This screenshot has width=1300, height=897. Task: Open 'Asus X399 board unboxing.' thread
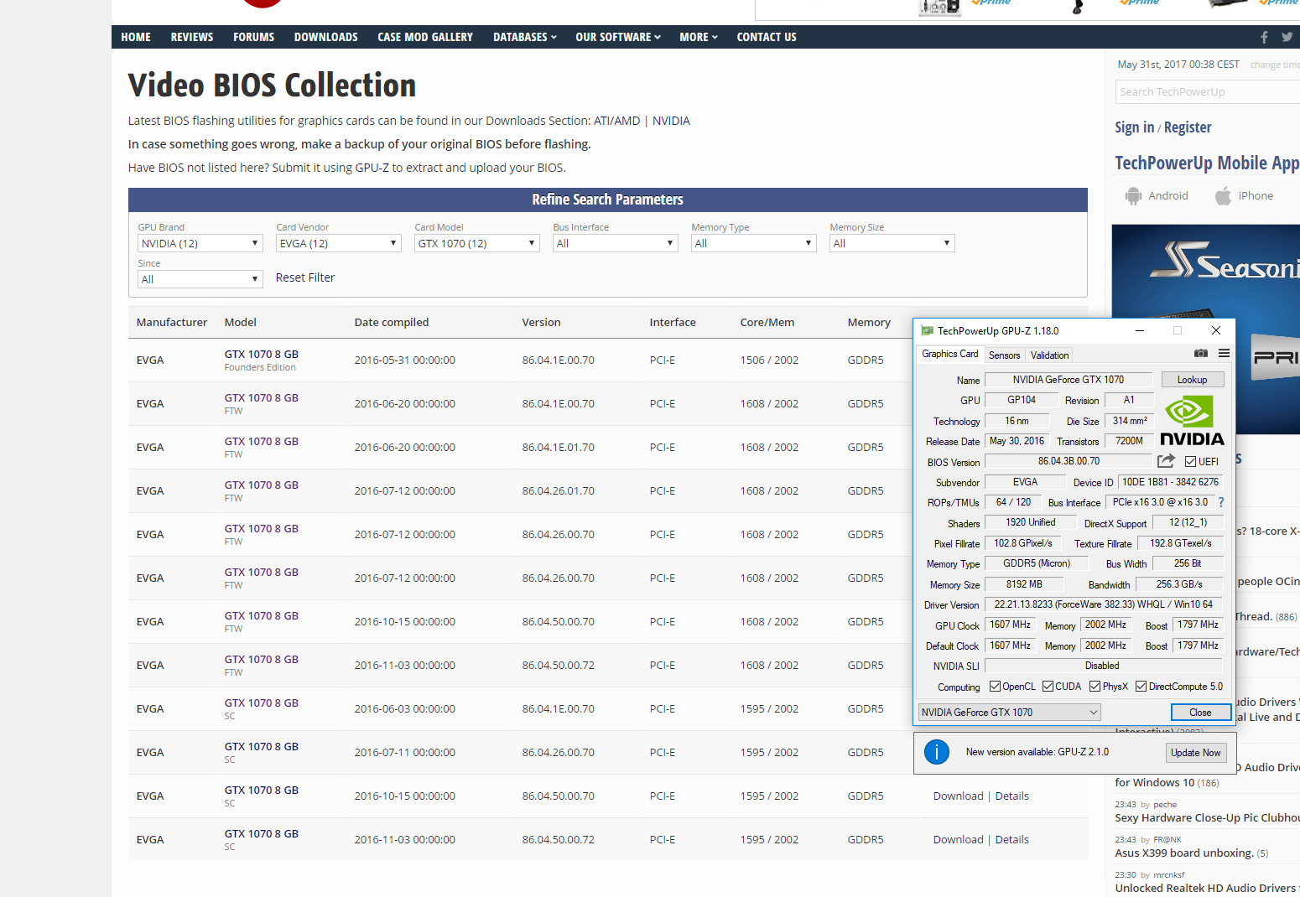pyautogui.click(x=1184, y=853)
